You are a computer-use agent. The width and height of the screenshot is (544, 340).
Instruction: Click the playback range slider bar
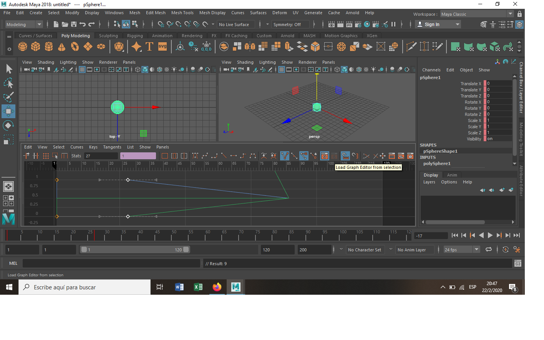coord(135,249)
